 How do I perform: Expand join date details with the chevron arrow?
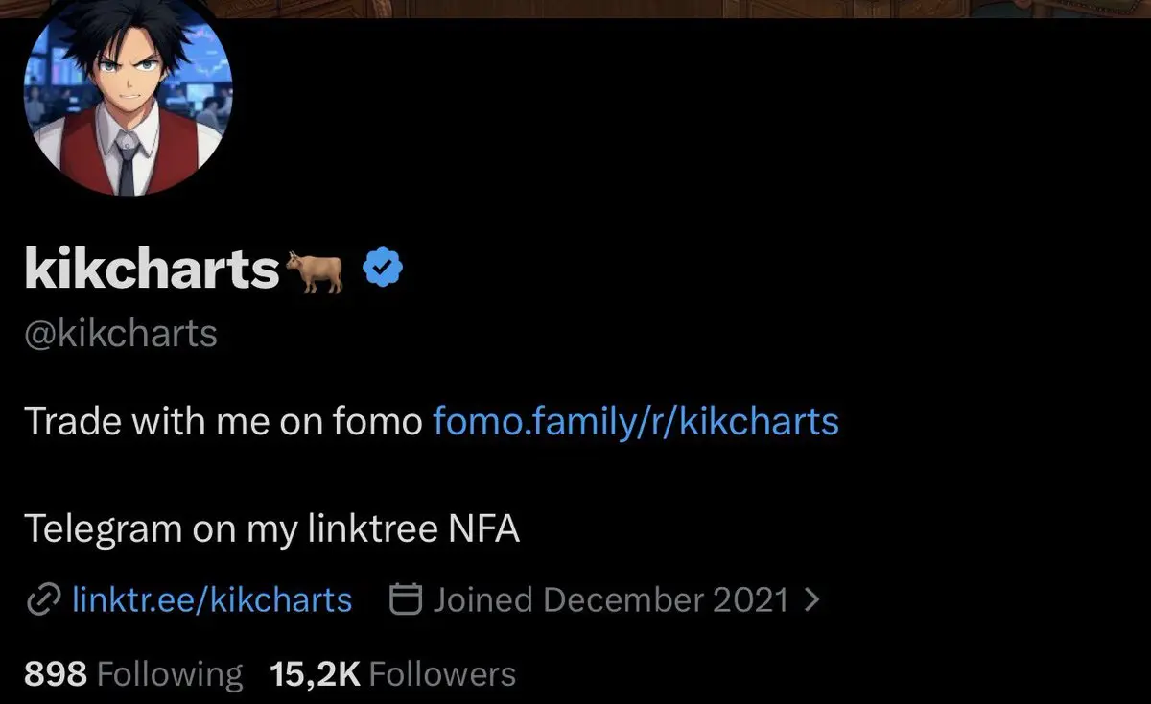[x=811, y=600]
